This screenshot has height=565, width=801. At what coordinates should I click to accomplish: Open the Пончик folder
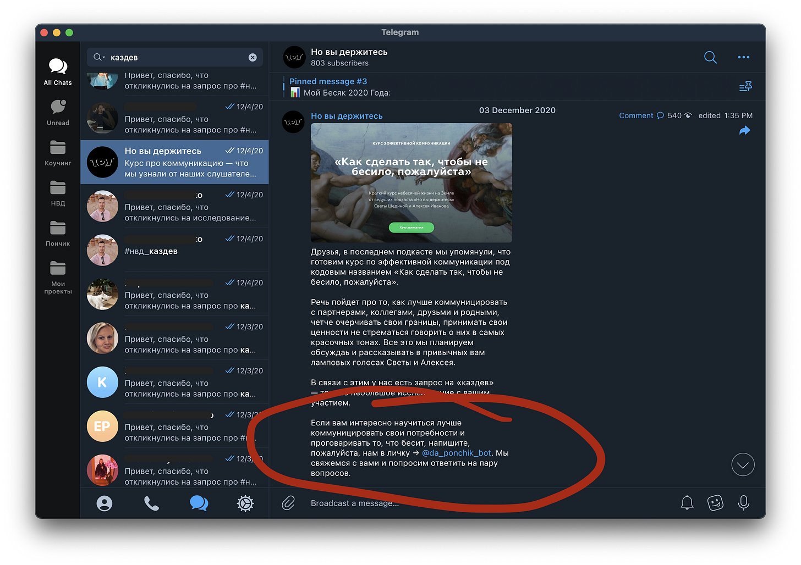[58, 234]
